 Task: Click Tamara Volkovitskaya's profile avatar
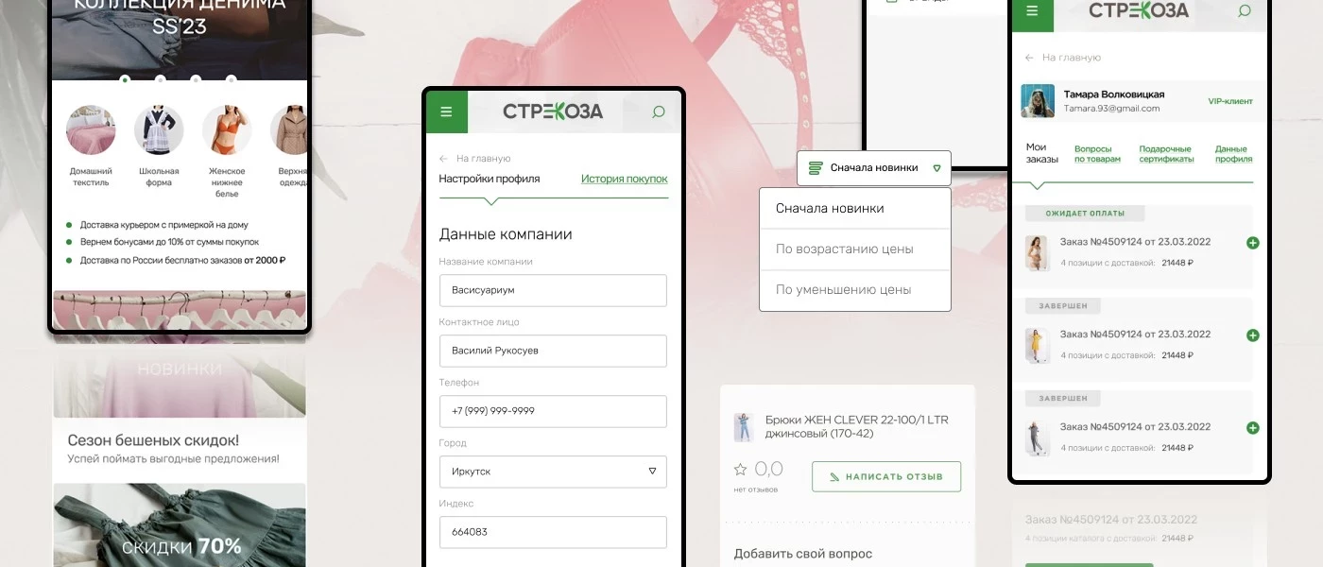coord(1038,101)
